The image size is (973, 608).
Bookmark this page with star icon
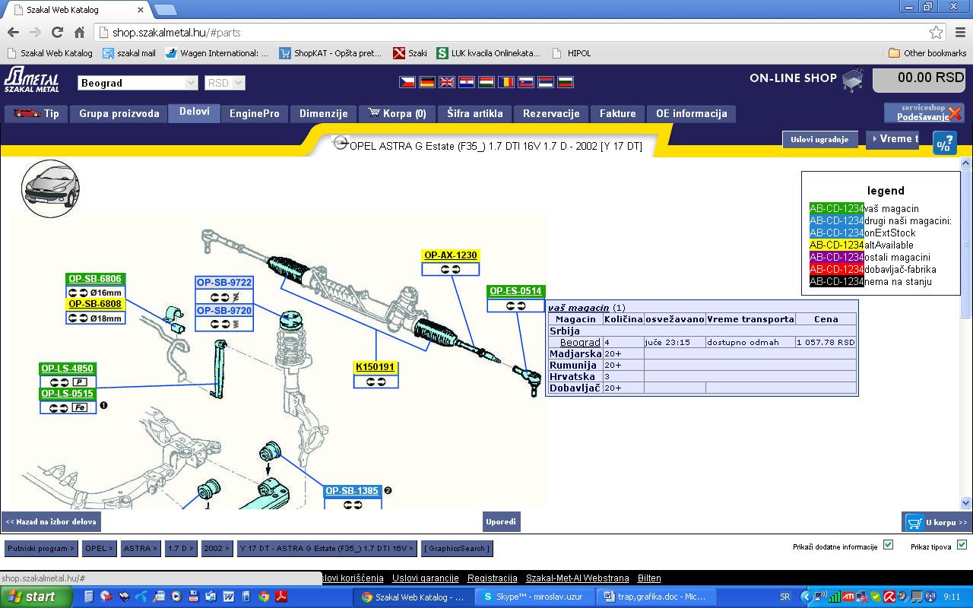pos(936,33)
